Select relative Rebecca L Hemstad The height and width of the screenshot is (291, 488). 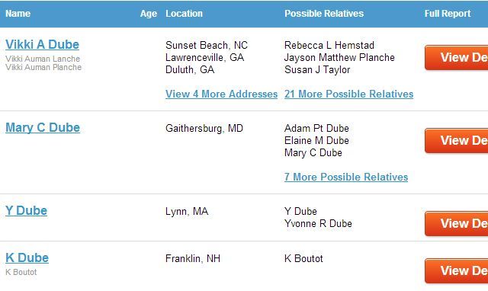point(329,45)
